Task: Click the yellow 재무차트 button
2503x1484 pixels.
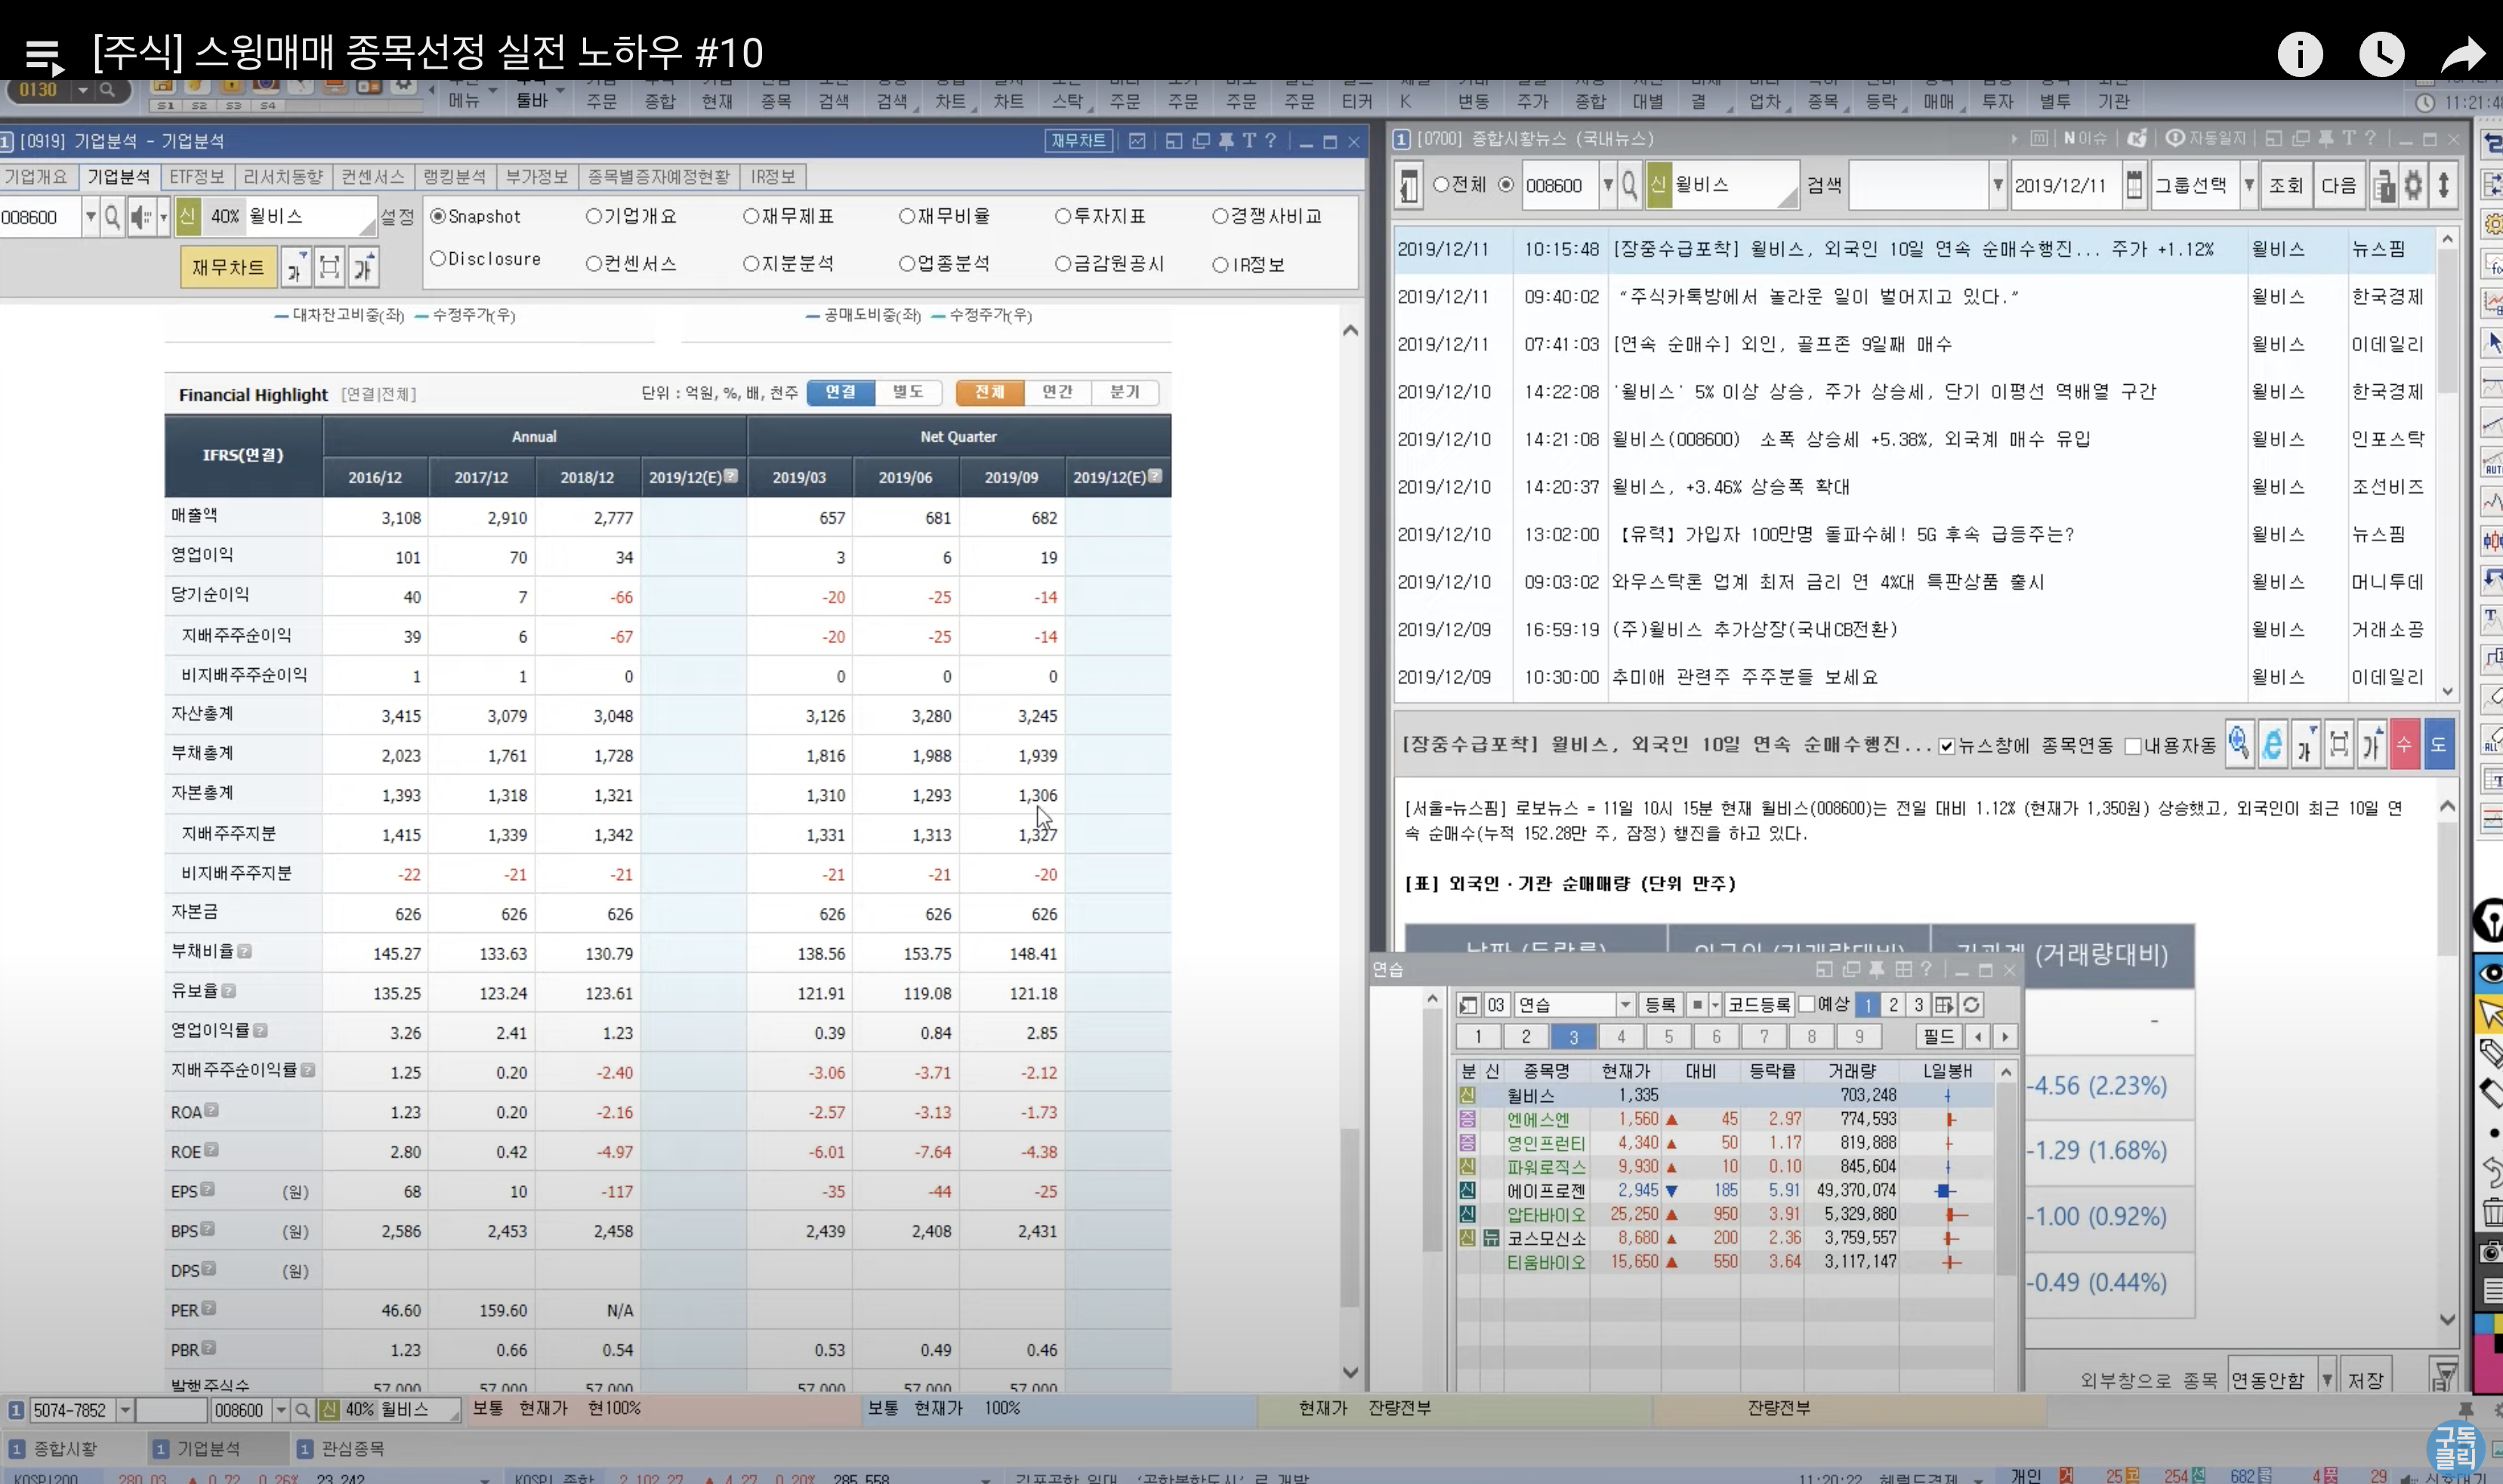Action: click(228, 267)
